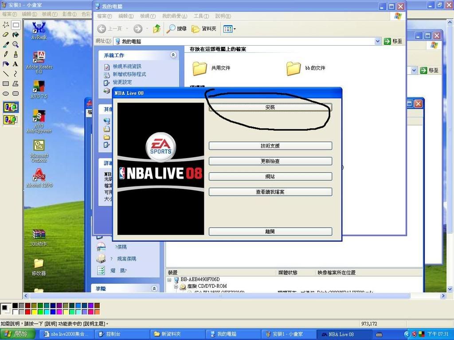Click the Up folder icon in 我的電腦 toolbar

[x=157, y=29]
